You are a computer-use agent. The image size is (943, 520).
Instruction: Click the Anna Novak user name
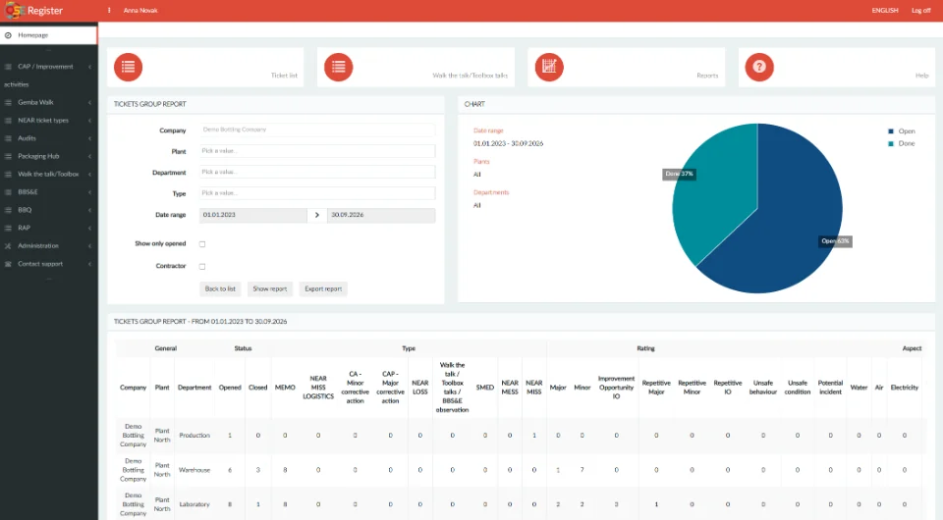coord(140,11)
